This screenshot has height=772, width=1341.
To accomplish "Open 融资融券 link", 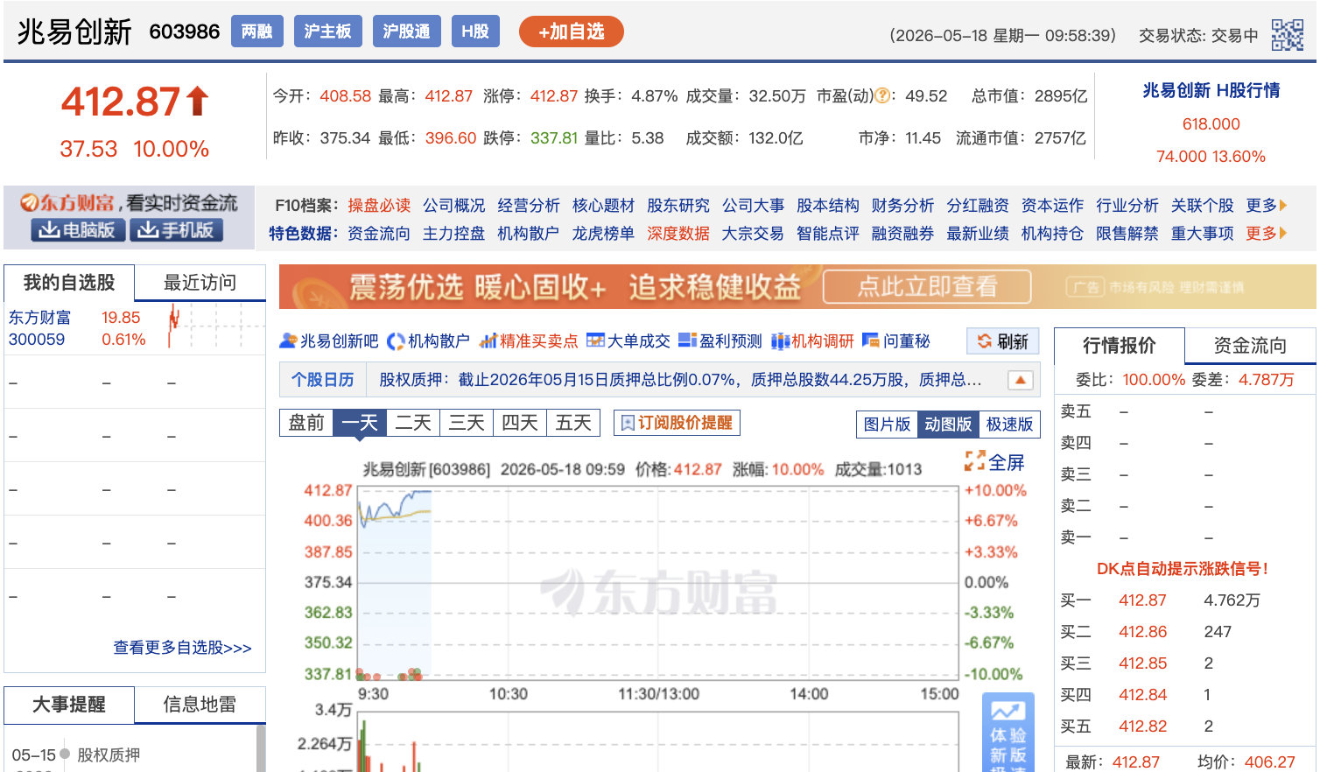I will point(902,234).
